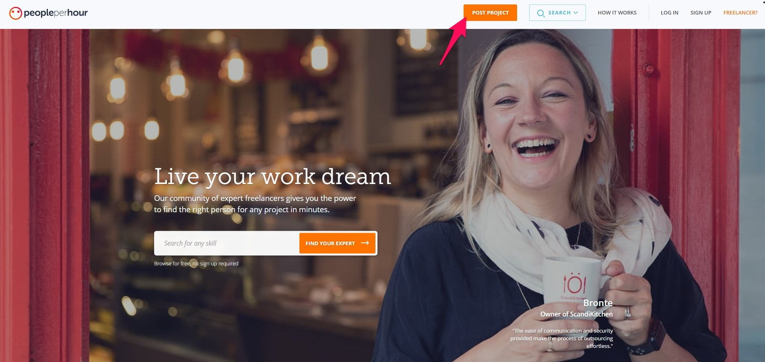Click the magnifying glass icon in Search

coord(541,13)
